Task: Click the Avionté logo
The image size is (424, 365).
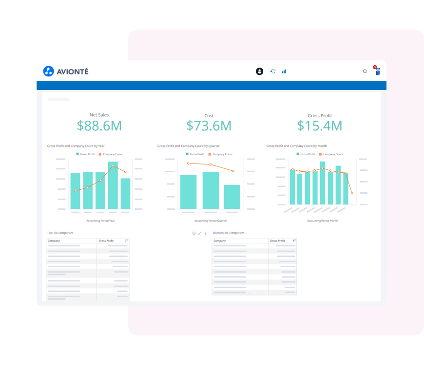Action: [x=66, y=72]
